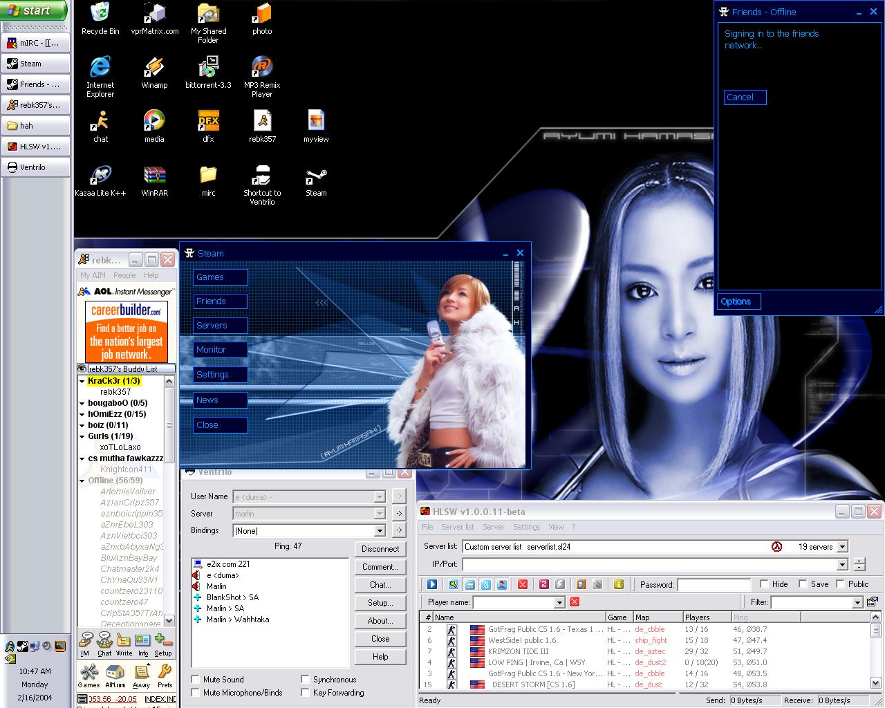Click the pink refresh icon in HLSW toolbar
Viewport: 885px width, 708px height.
(544, 584)
